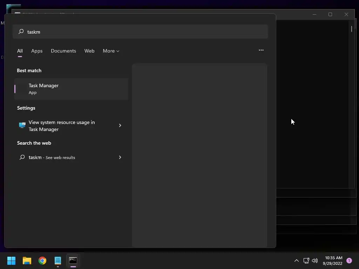Open Google Chrome from taskbar
Image resolution: width=359 pixels, height=269 pixels.
[x=42, y=261]
